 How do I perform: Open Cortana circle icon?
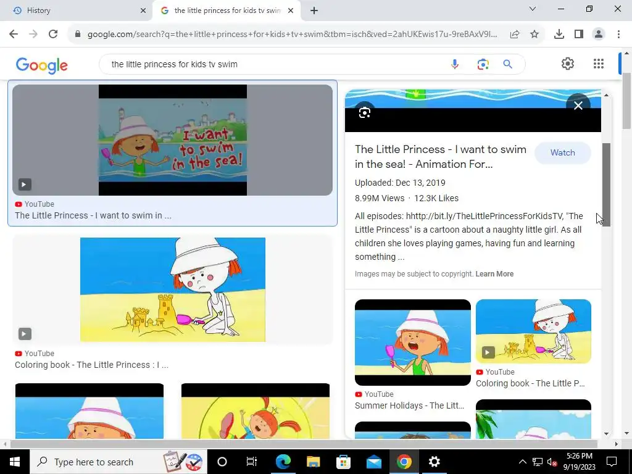pyautogui.click(x=222, y=462)
